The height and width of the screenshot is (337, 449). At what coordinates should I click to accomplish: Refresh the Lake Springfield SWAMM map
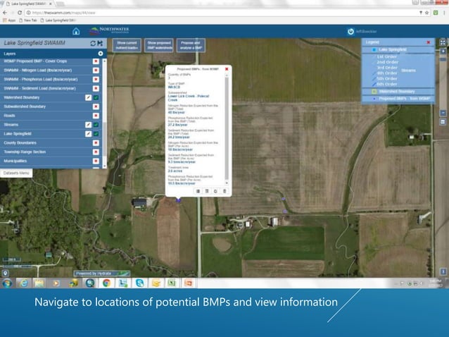coord(93,43)
